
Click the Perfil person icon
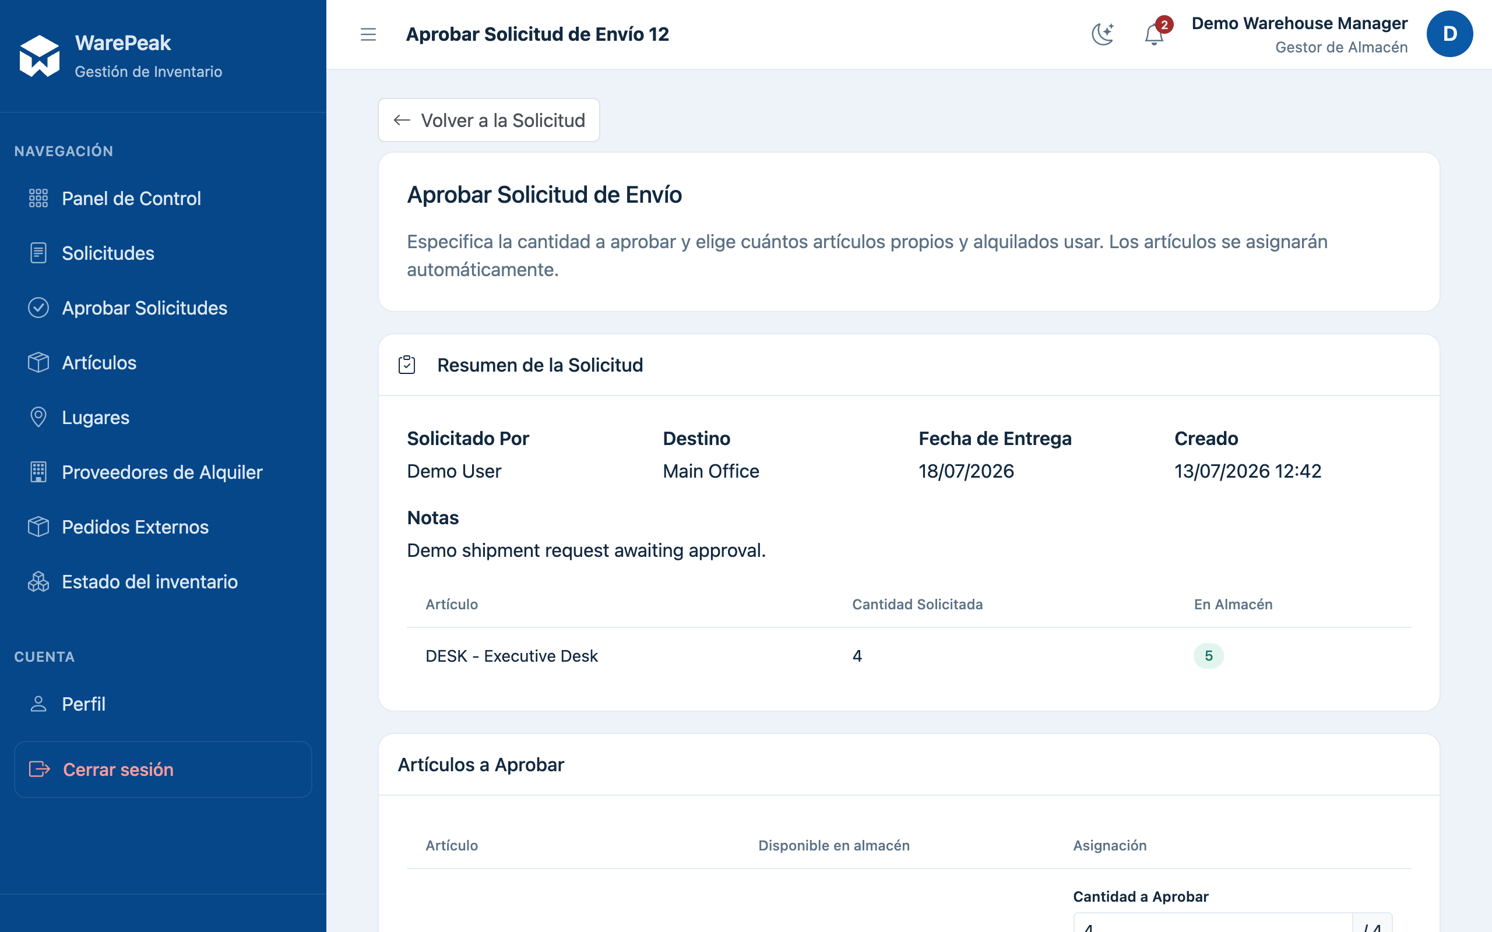[x=38, y=704]
